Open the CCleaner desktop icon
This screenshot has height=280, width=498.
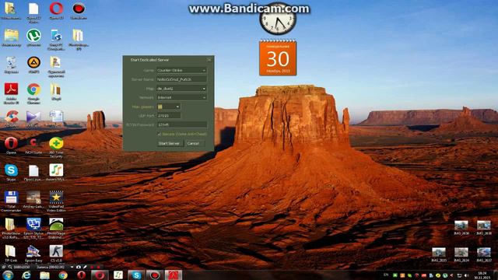[x=11, y=118]
